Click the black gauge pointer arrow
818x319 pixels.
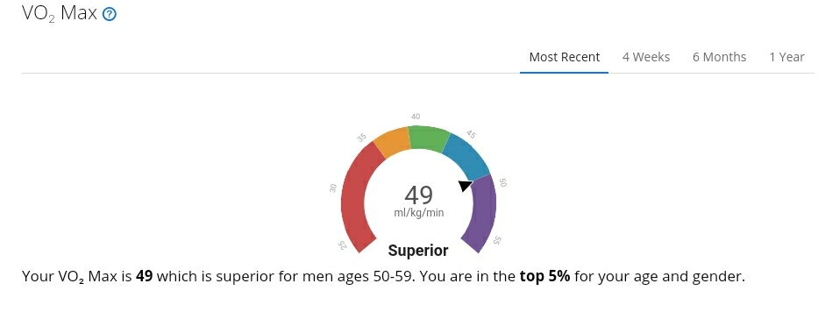(466, 186)
